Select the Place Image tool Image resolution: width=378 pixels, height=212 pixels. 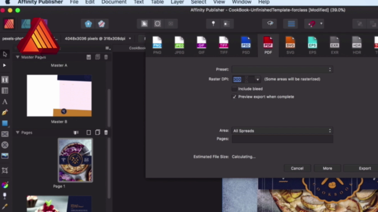click(5, 155)
